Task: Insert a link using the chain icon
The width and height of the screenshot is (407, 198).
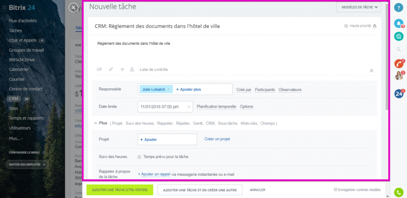Action: 111,70
